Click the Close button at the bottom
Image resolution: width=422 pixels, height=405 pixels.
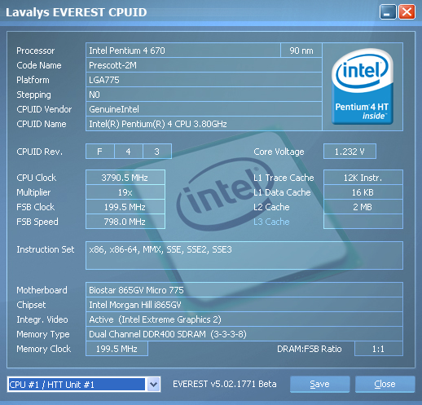(x=385, y=384)
